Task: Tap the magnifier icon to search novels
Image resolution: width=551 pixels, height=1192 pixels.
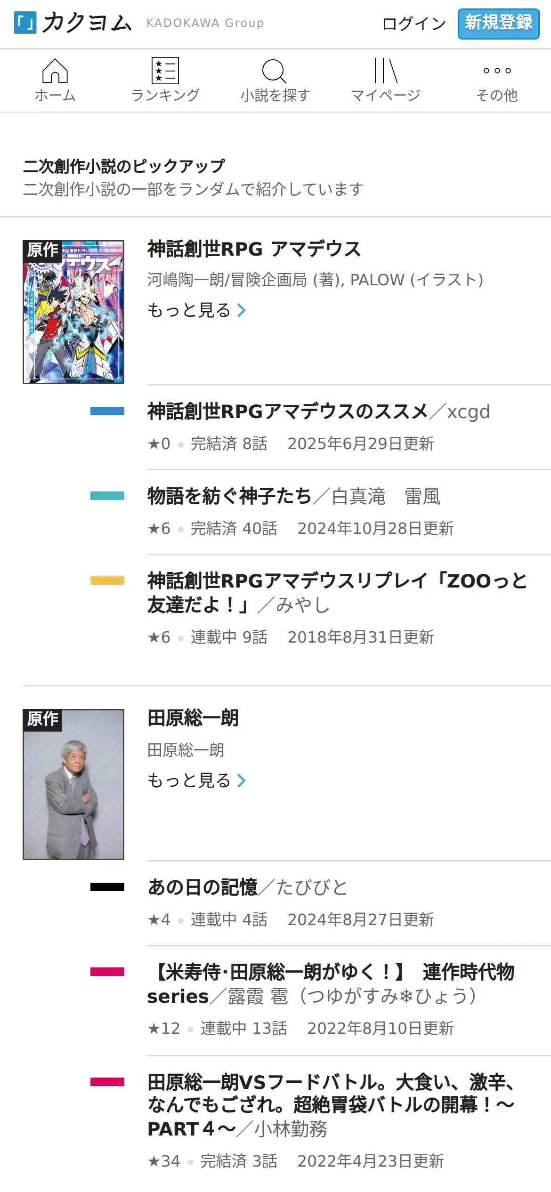Action: (275, 71)
